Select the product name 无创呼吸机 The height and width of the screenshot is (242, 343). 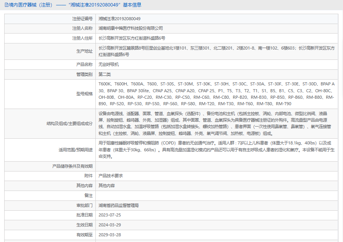[x=108, y=64]
